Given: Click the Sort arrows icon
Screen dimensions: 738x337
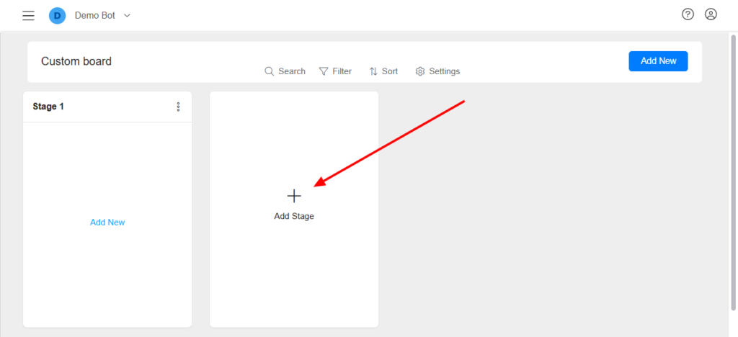Looking at the screenshot, I should 373,71.
